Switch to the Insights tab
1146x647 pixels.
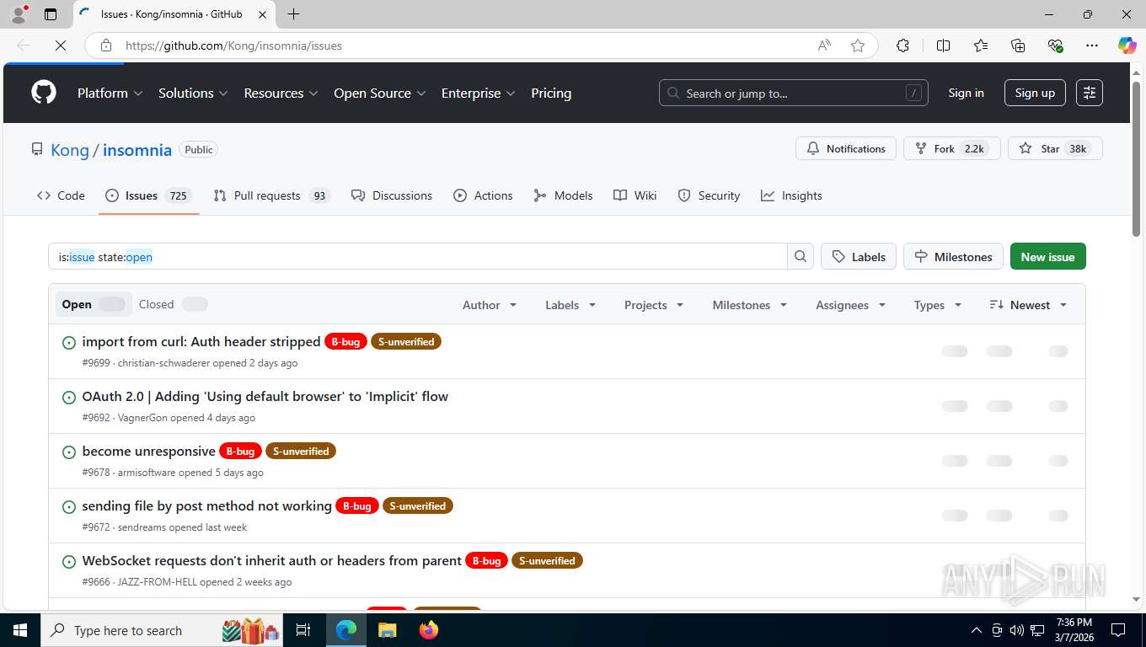tap(791, 195)
